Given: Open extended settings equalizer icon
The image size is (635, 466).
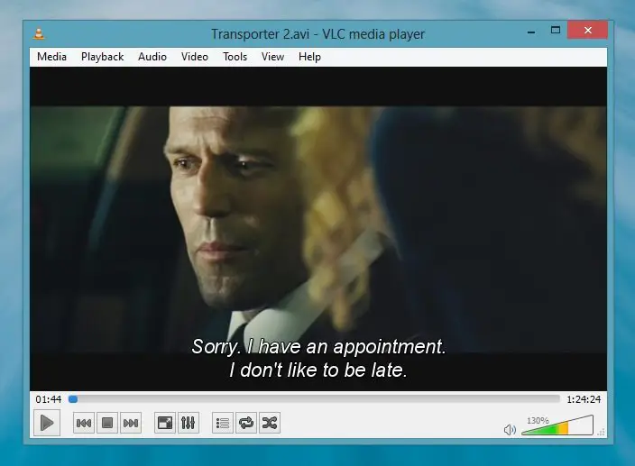Looking at the screenshot, I should pyautogui.click(x=188, y=423).
